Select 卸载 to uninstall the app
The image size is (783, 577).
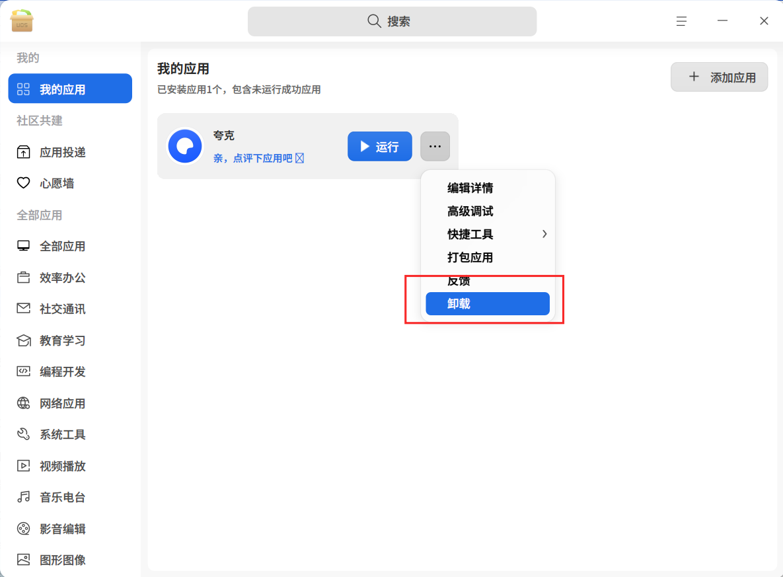pyautogui.click(x=488, y=304)
